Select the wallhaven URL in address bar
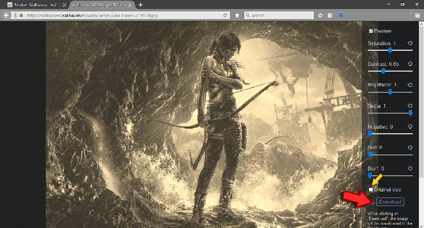This screenshot has width=424, height=228. click(92, 15)
